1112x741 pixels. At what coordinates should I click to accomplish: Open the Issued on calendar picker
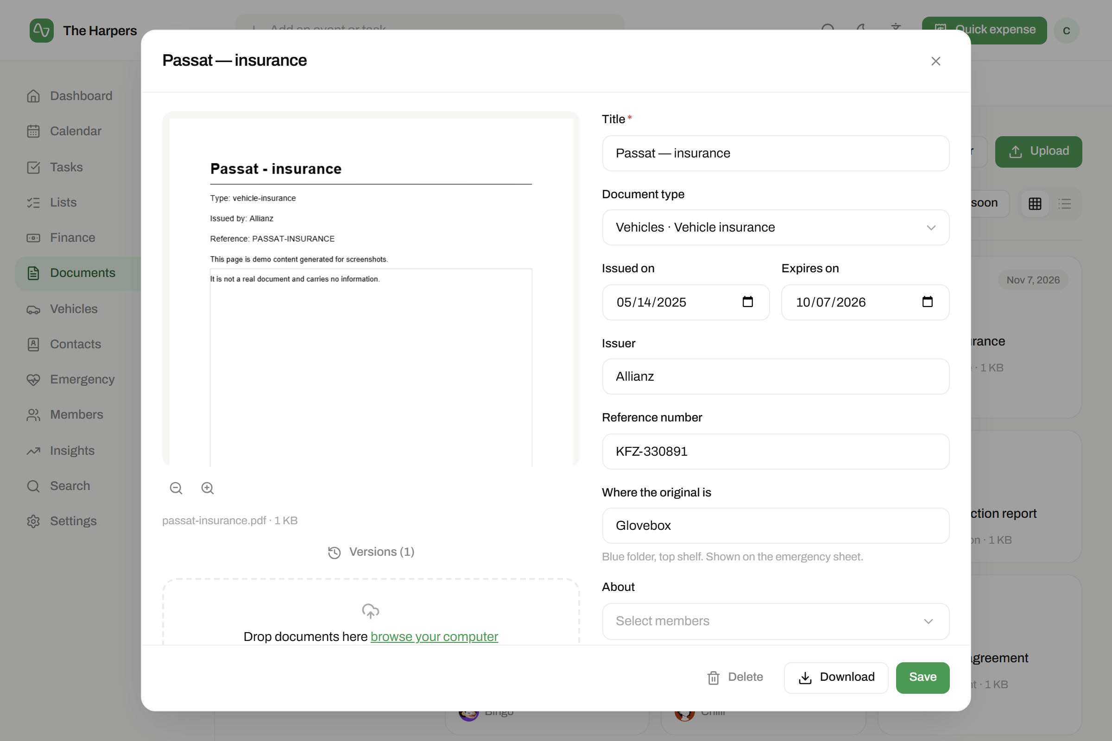pyautogui.click(x=747, y=302)
